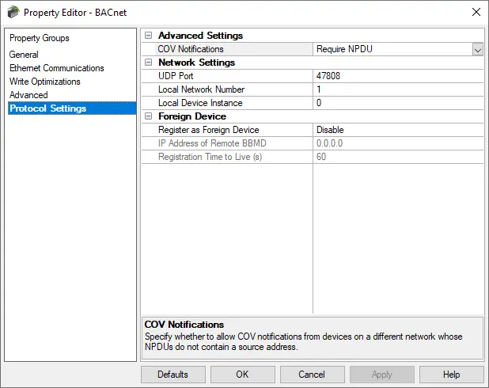Collapse the Network Settings section
489x388 pixels.
point(149,63)
